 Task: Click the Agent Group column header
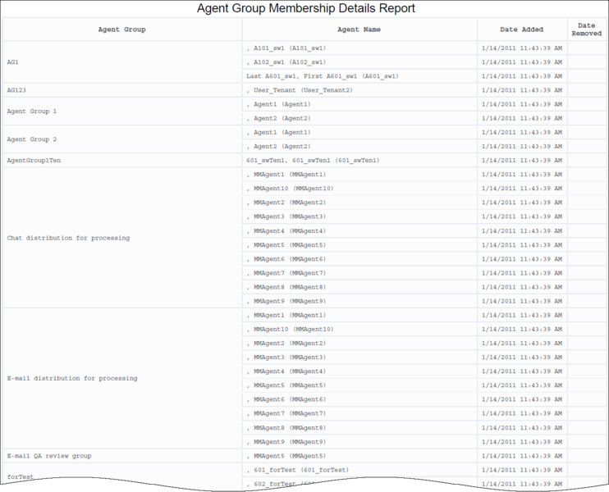(x=121, y=30)
